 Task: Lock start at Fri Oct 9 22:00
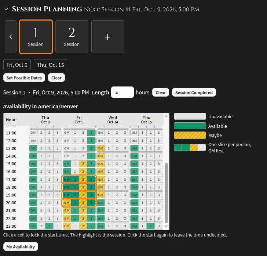tap(79, 218)
